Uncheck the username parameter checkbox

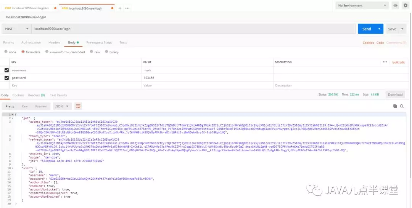coord(6,70)
